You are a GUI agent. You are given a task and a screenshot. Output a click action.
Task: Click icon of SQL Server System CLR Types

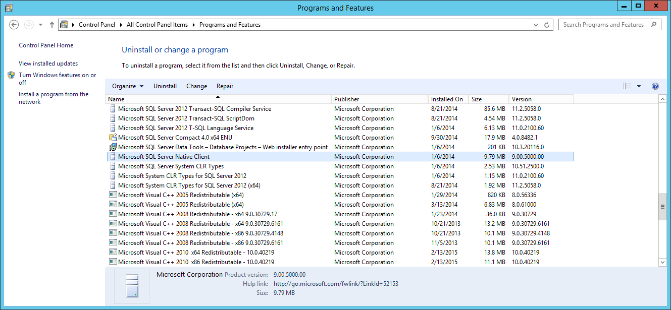113,166
